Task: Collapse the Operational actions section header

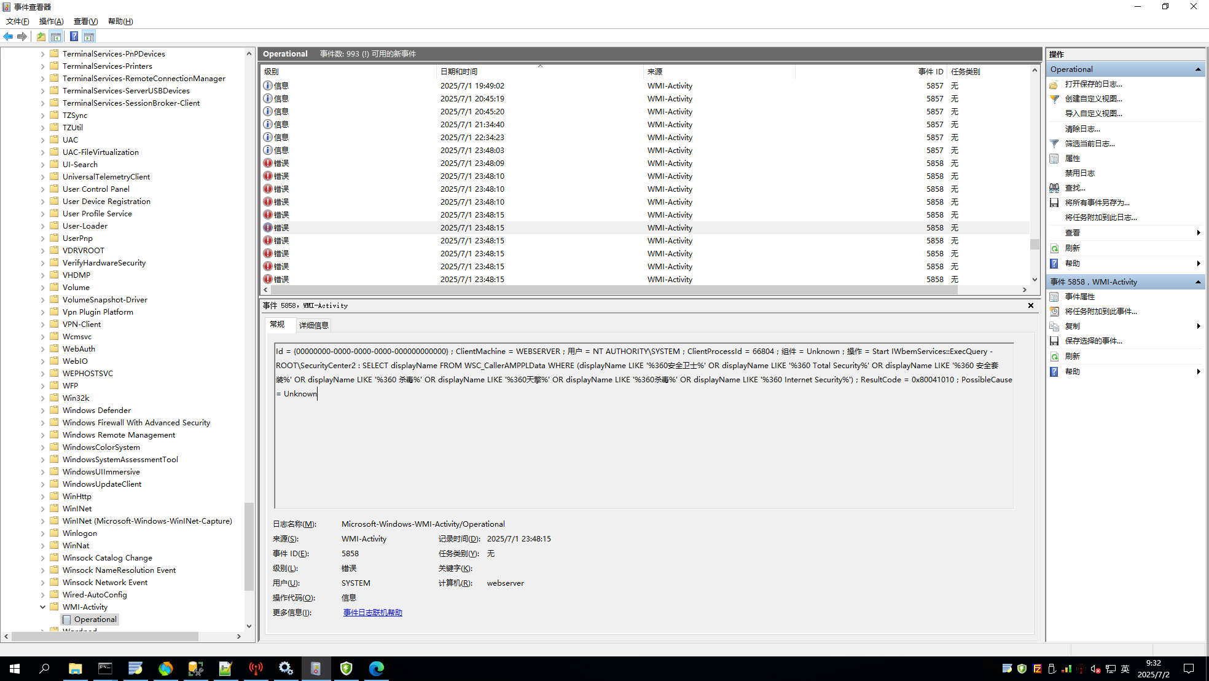Action: [x=1198, y=69]
